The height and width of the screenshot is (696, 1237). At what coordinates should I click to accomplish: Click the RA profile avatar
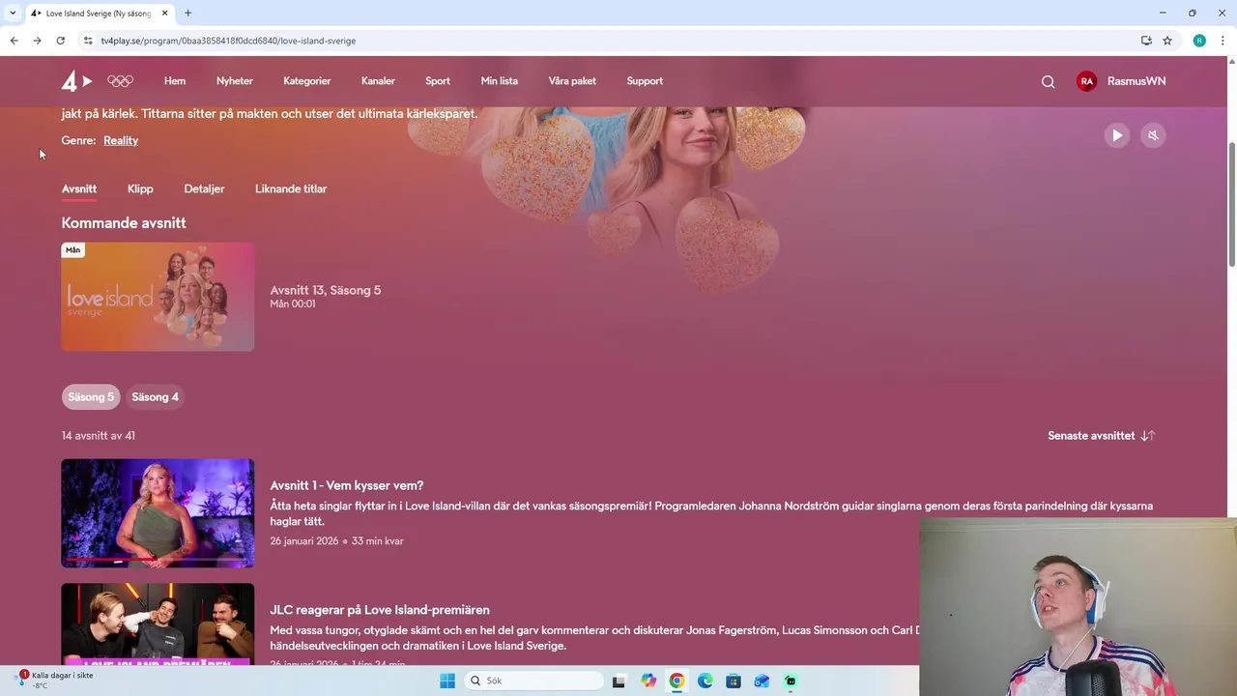pos(1087,81)
